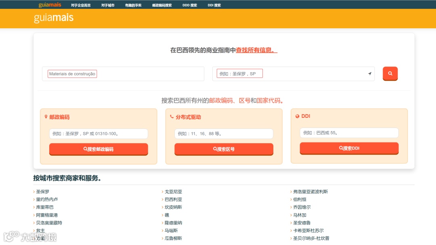
Task: Open 对于企业而言 in the top menu
Action: (x=81, y=5)
